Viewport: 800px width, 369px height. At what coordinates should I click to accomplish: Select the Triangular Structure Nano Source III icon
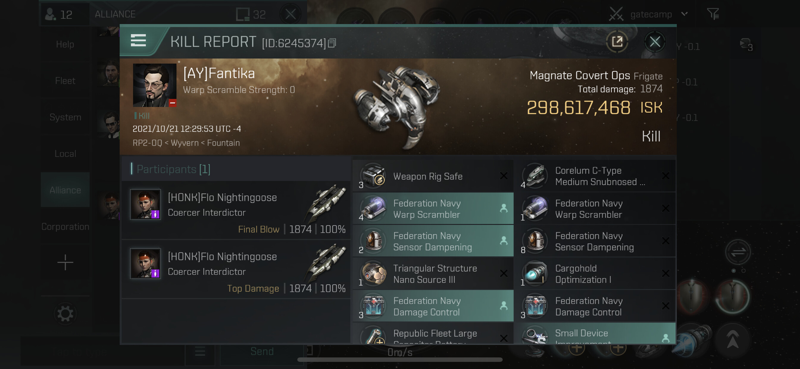pyautogui.click(x=374, y=273)
